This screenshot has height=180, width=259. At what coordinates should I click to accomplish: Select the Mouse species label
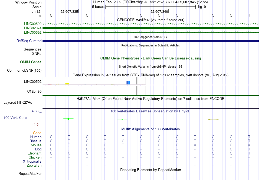click(x=36, y=145)
